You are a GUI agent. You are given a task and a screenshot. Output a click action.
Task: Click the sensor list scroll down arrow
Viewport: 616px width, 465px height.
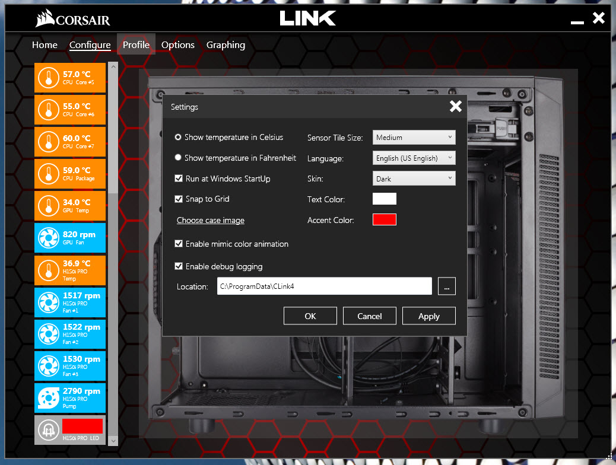coord(113,441)
